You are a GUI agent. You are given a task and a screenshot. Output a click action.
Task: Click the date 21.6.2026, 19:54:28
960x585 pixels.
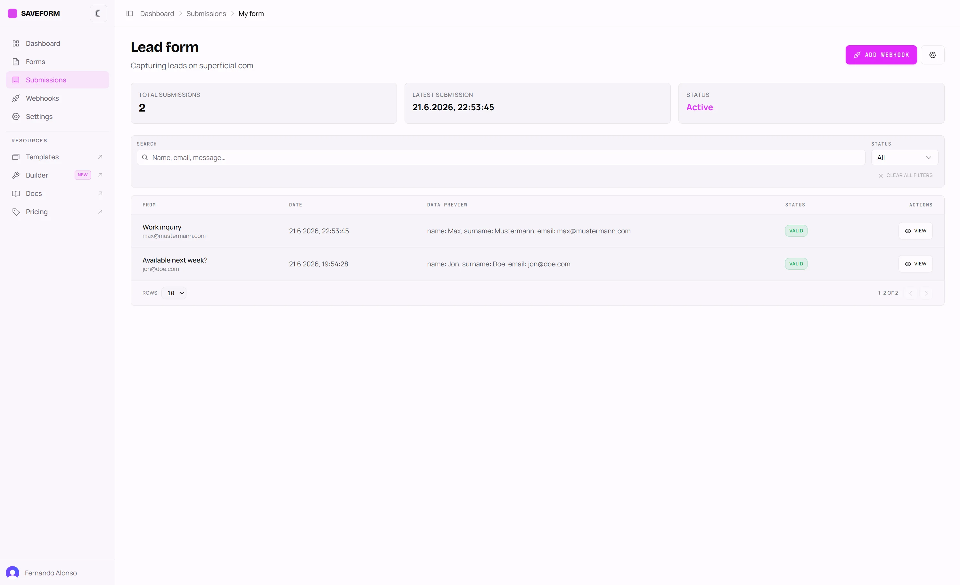[x=318, y=264]
